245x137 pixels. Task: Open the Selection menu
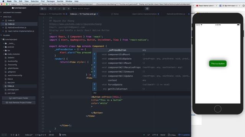[35, 1]
